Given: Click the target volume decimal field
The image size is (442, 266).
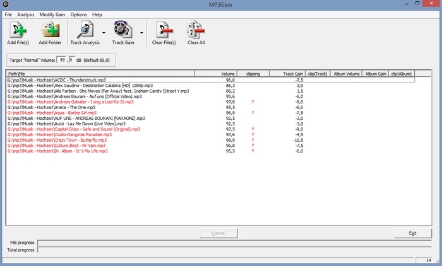Looking at the screenshot, I should click(71, 60).
